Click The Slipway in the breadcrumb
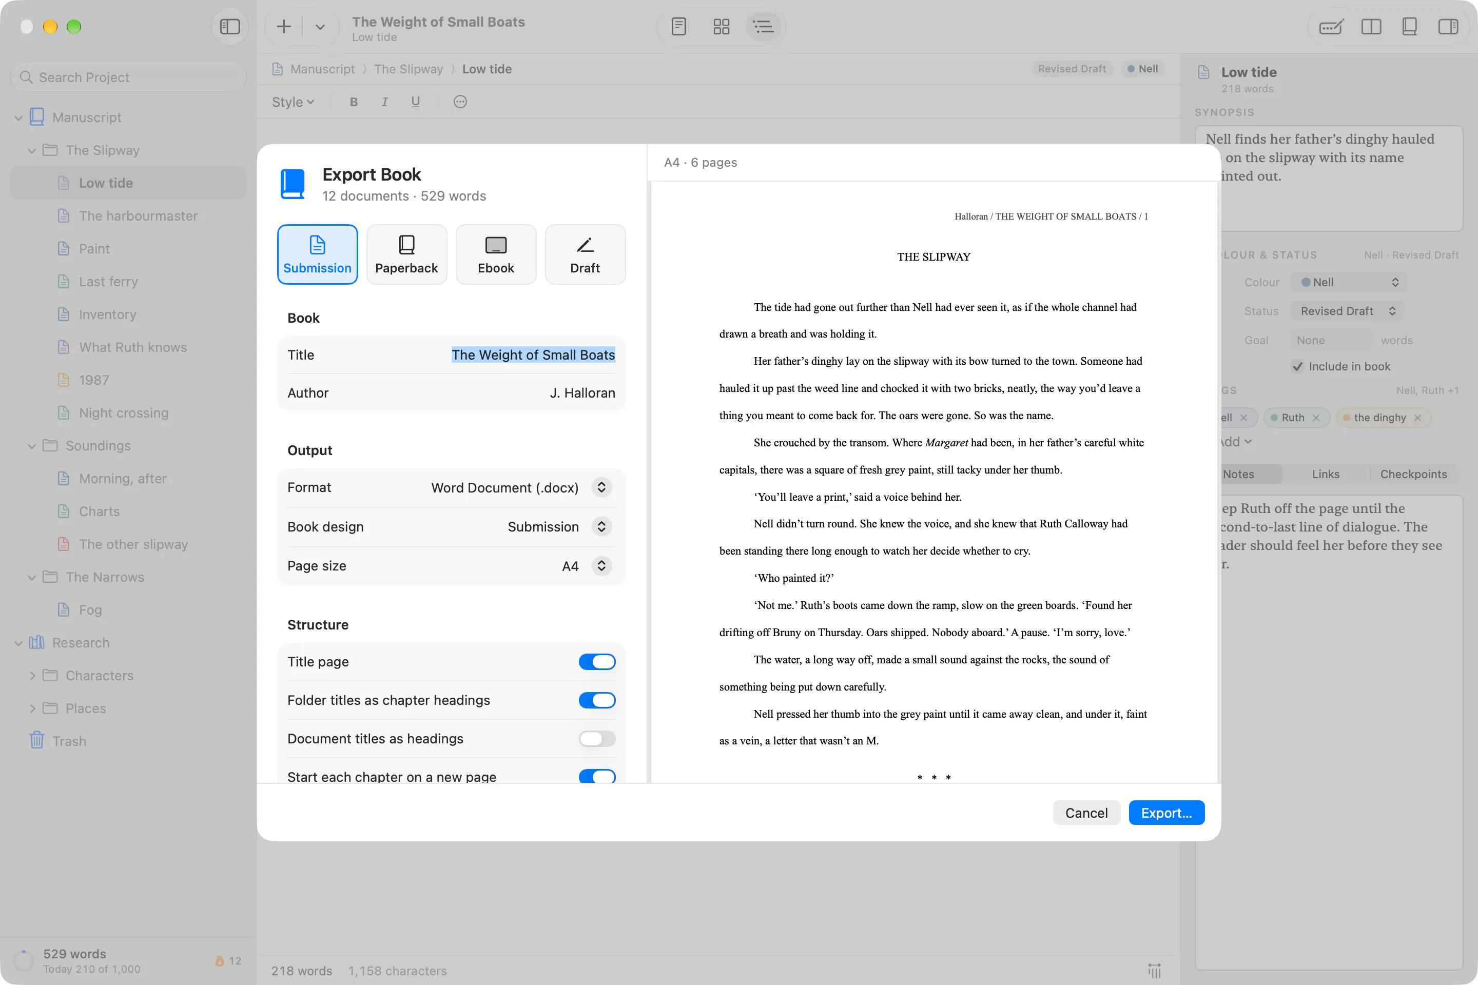Screen dimensions: 1478x985 409,69
